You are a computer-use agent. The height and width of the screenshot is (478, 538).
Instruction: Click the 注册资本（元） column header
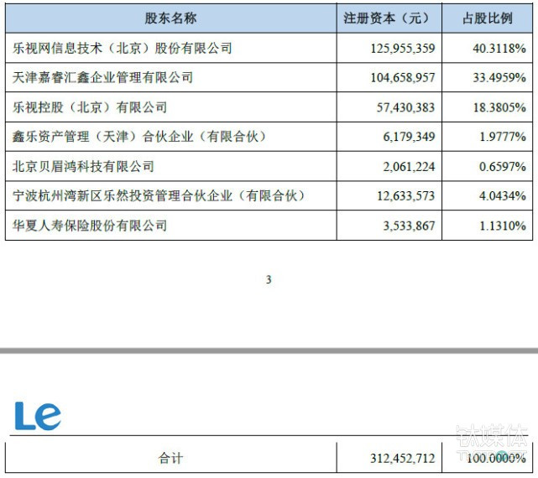tap(389, 18)
